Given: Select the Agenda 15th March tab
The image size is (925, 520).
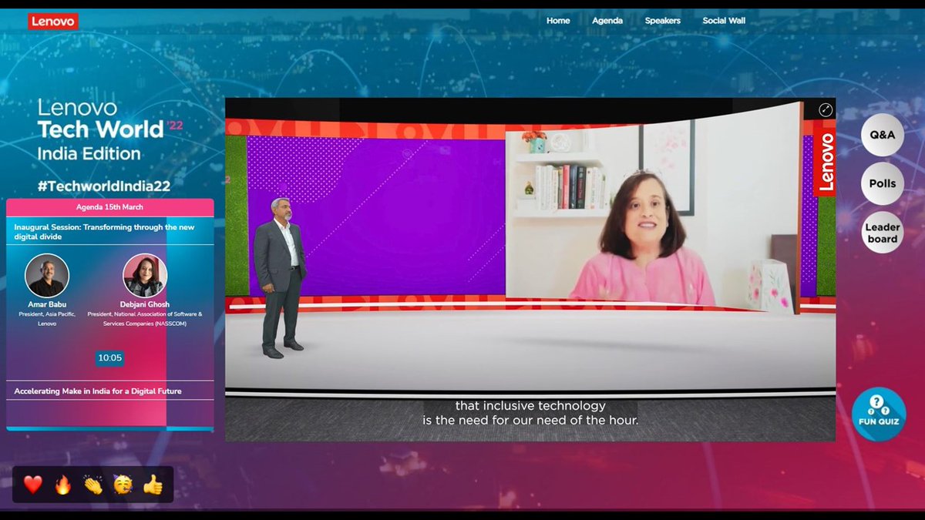Looking at the screenshot, I should (x=109, y=207).
